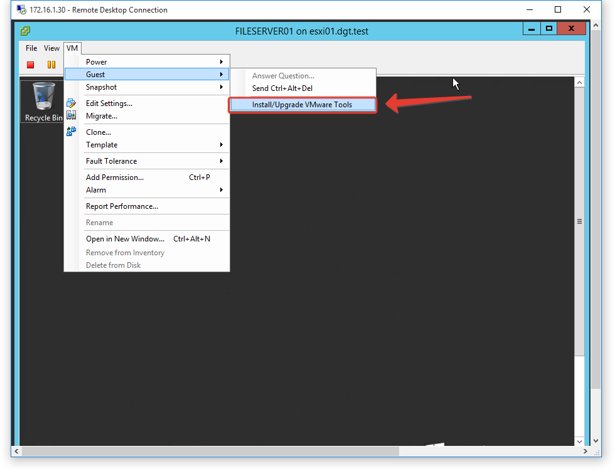Open the View menu
This screenshot has height=471, width=615.
[x=51, y=48]
